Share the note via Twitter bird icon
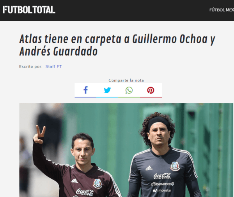 107,90
